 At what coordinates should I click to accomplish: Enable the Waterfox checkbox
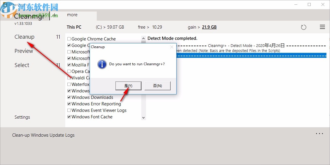69,84
